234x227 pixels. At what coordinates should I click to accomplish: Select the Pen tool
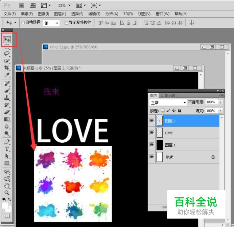point(7,142)
